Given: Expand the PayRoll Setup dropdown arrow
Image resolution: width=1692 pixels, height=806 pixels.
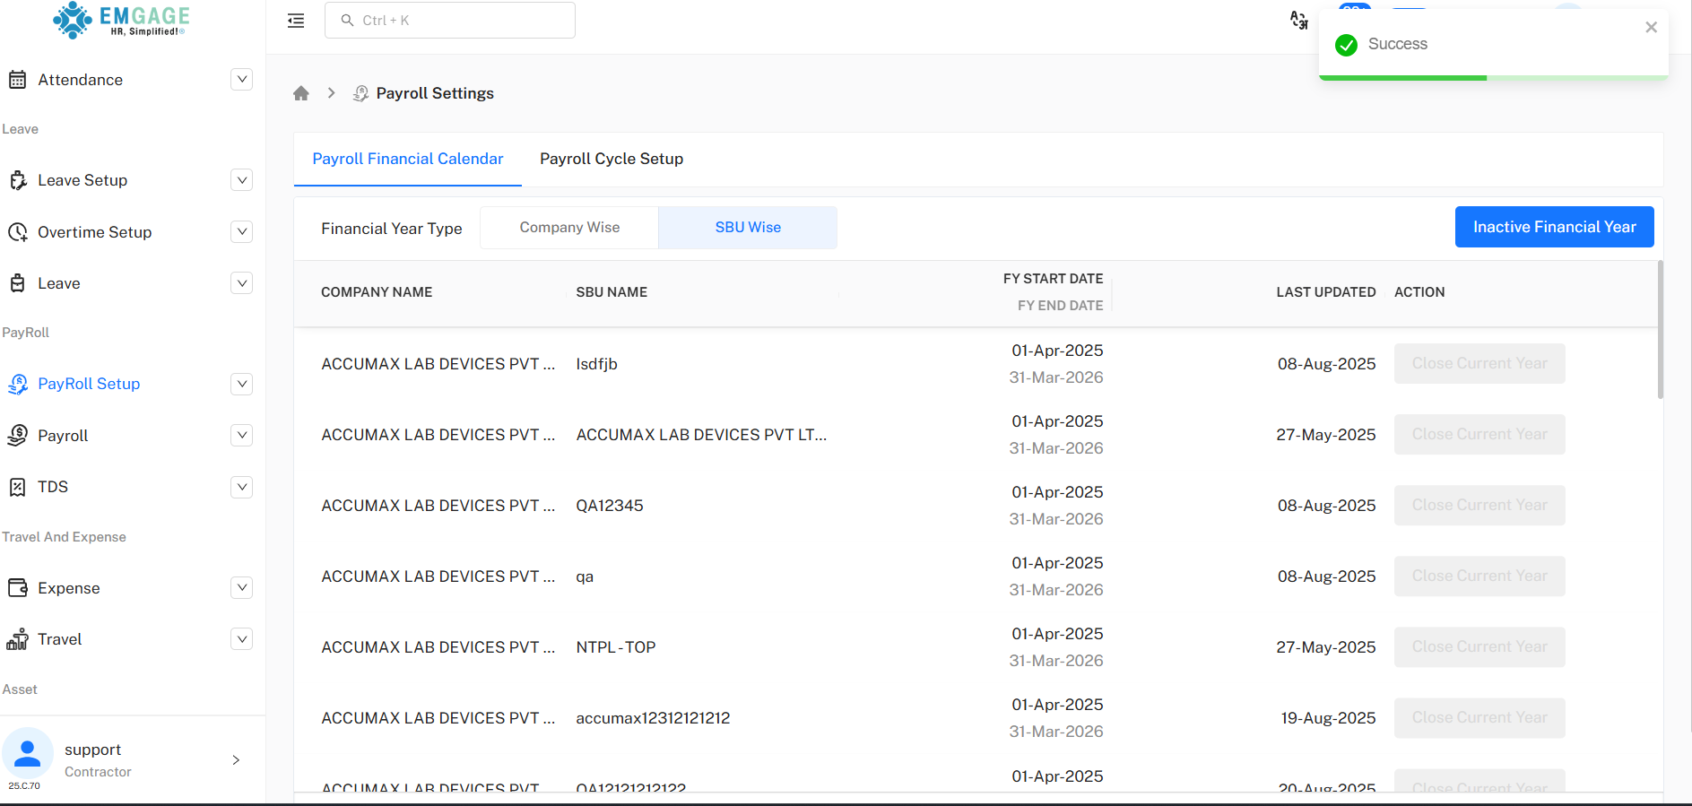Looking at the screenshot, I should pos(241,384).
